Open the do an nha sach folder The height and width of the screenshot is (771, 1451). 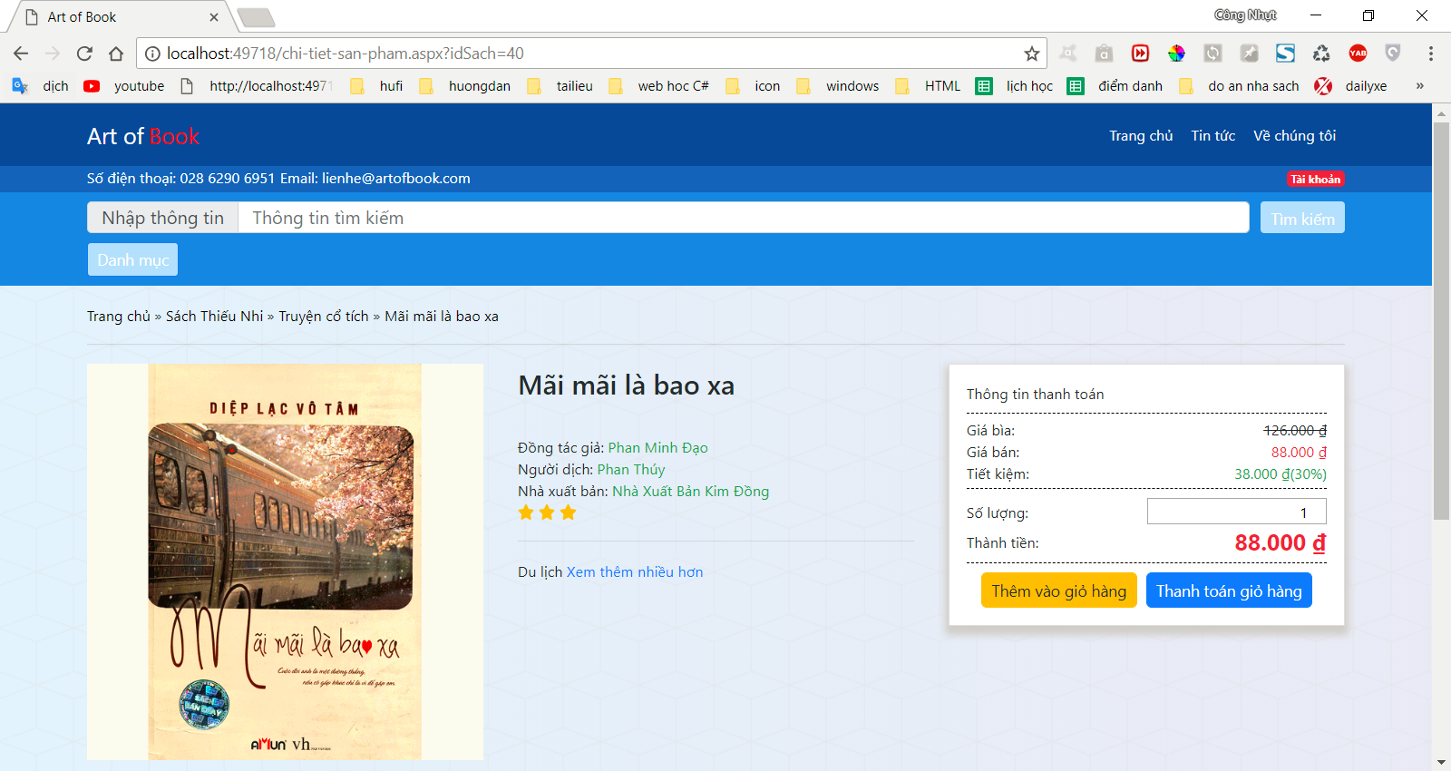tap(1239, 86)
